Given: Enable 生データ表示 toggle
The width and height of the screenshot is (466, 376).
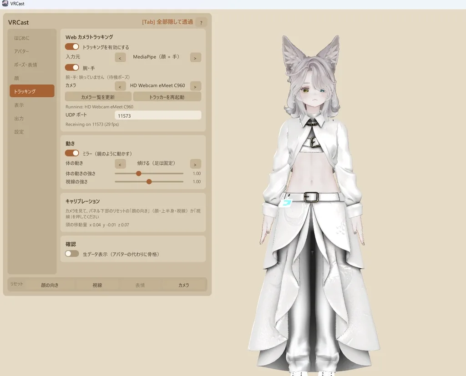Looking at the screenshot, I should click(x=72, y=254).
